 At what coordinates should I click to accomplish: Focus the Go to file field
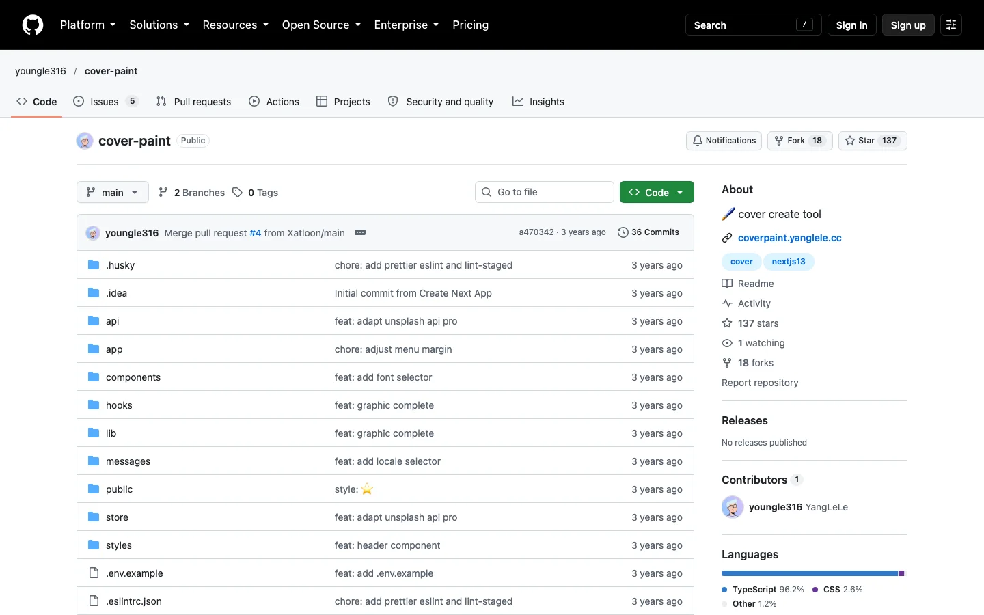point(545,192)
